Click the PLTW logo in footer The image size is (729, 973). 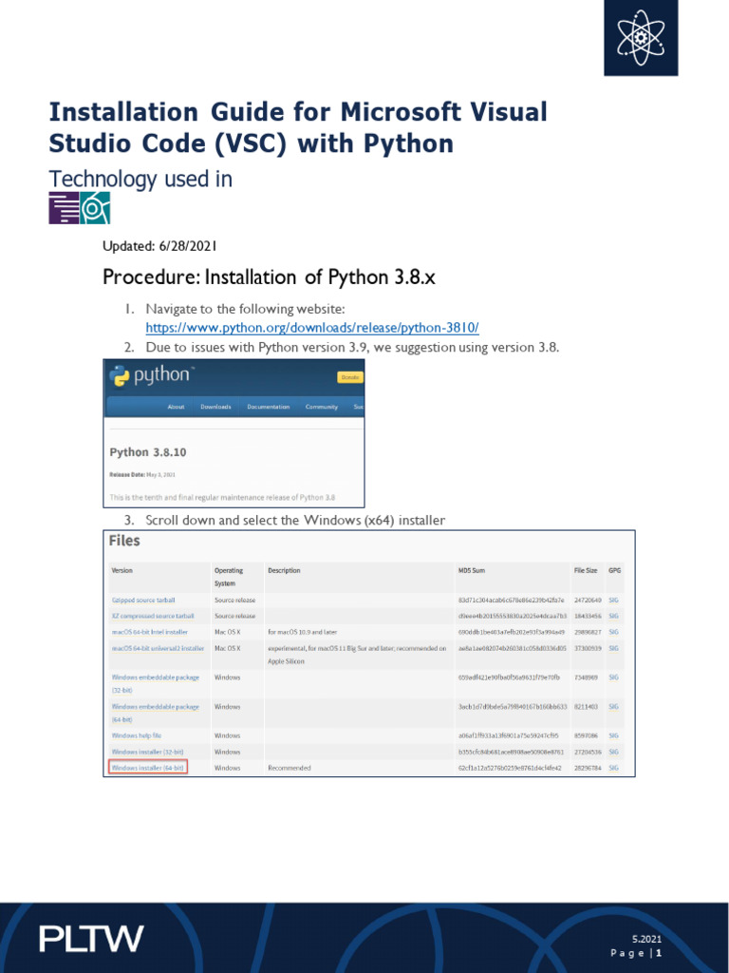[x=91, y=939]
